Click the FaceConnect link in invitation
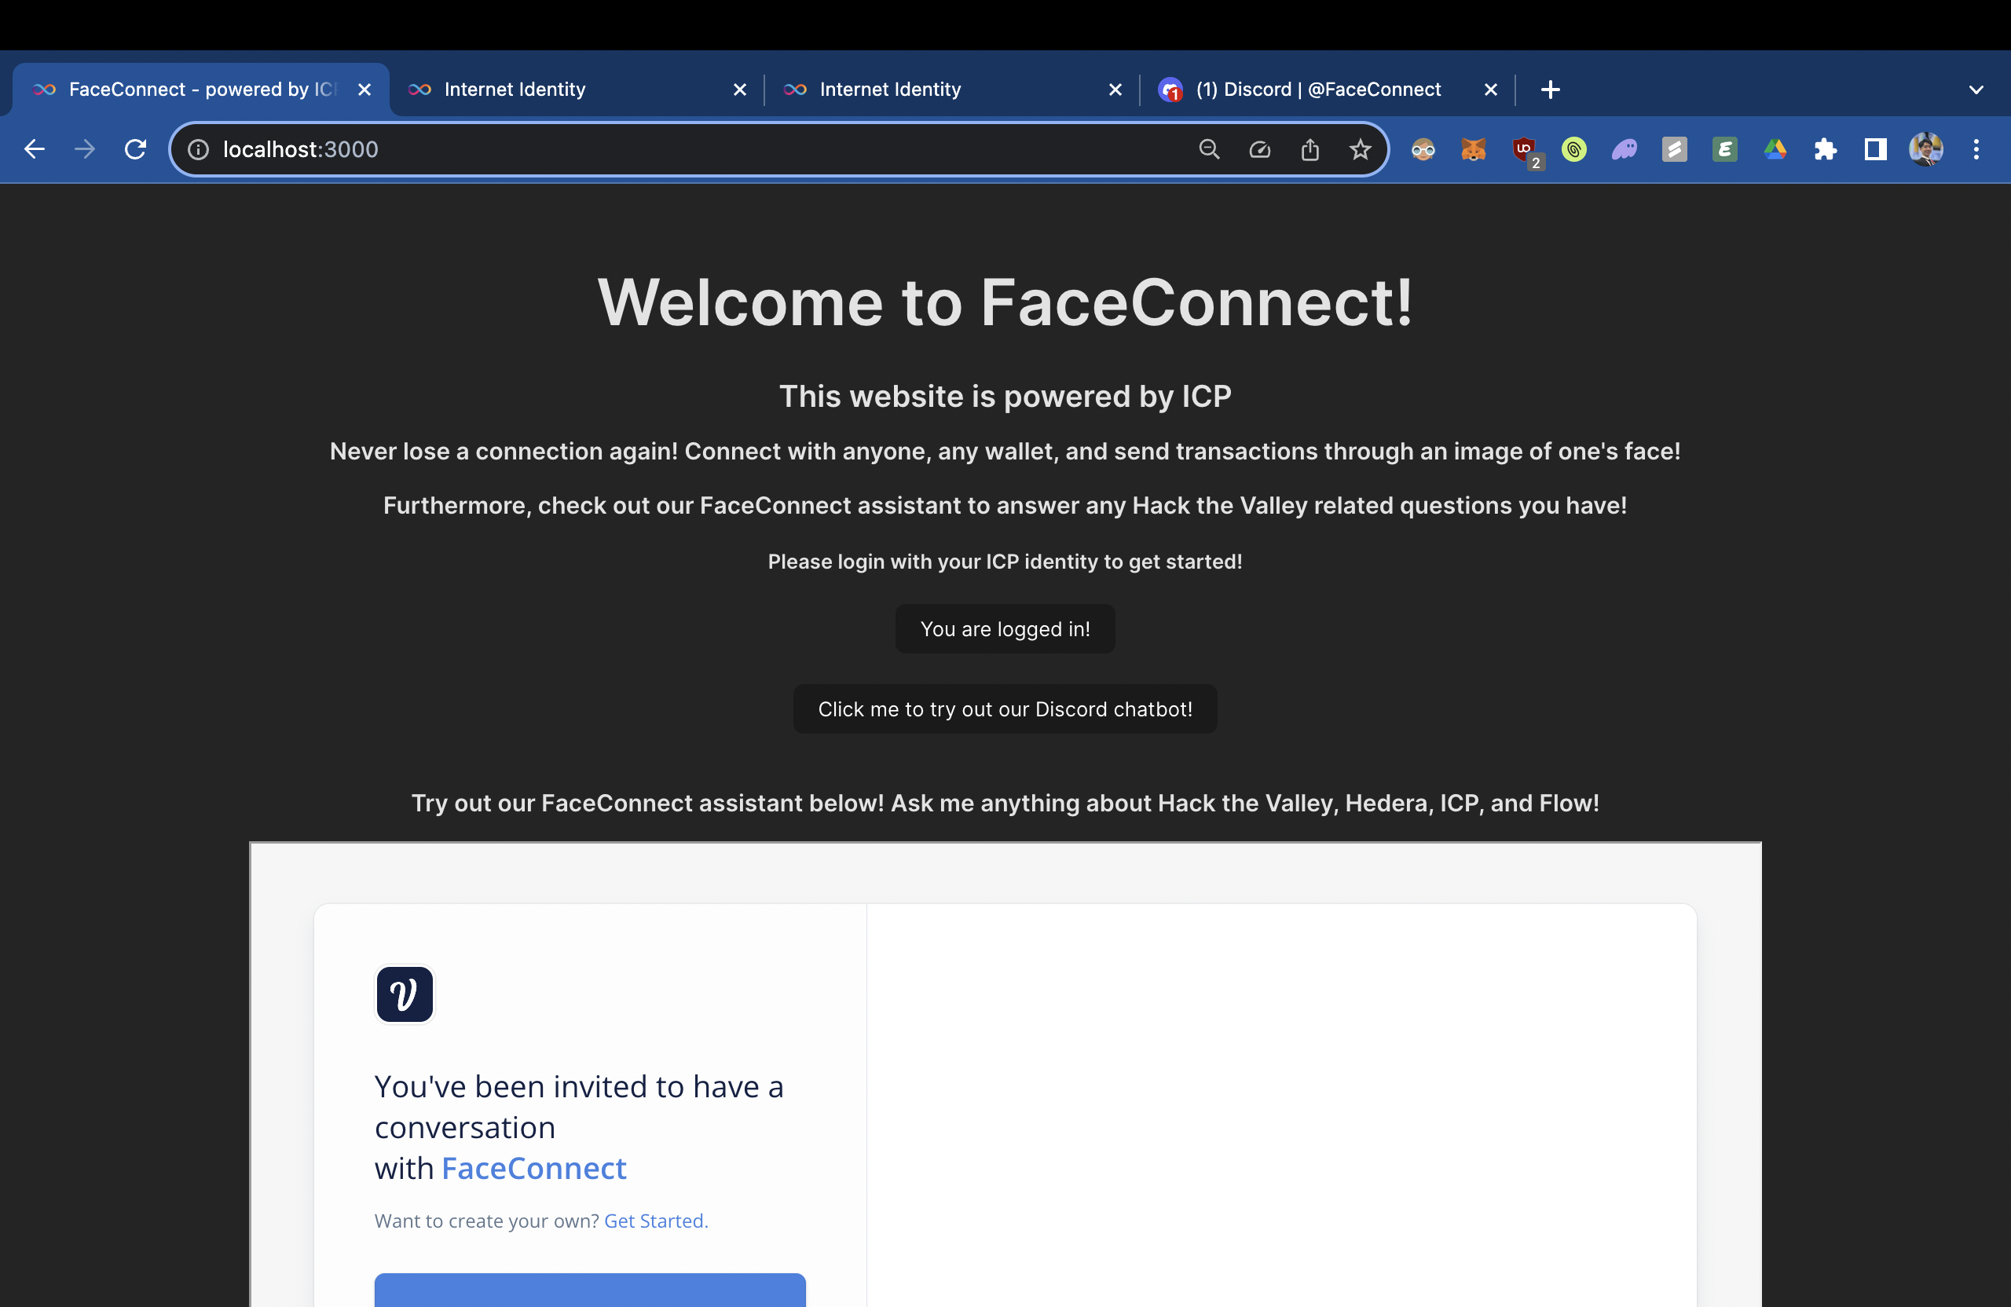Viewport: 2011px width, 1307px height. [533, 1169]
